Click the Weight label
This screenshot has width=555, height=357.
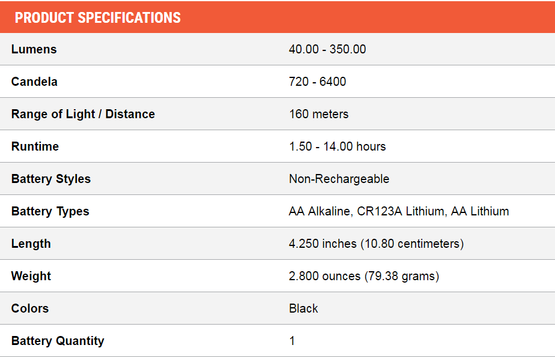point(31,276)
